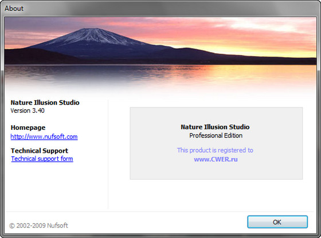
Task: Click the 'Professional Edition' text
Action: click(x=216, y=136)
